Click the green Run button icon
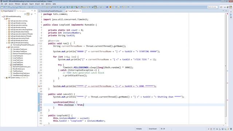 [x=72, y=7]
